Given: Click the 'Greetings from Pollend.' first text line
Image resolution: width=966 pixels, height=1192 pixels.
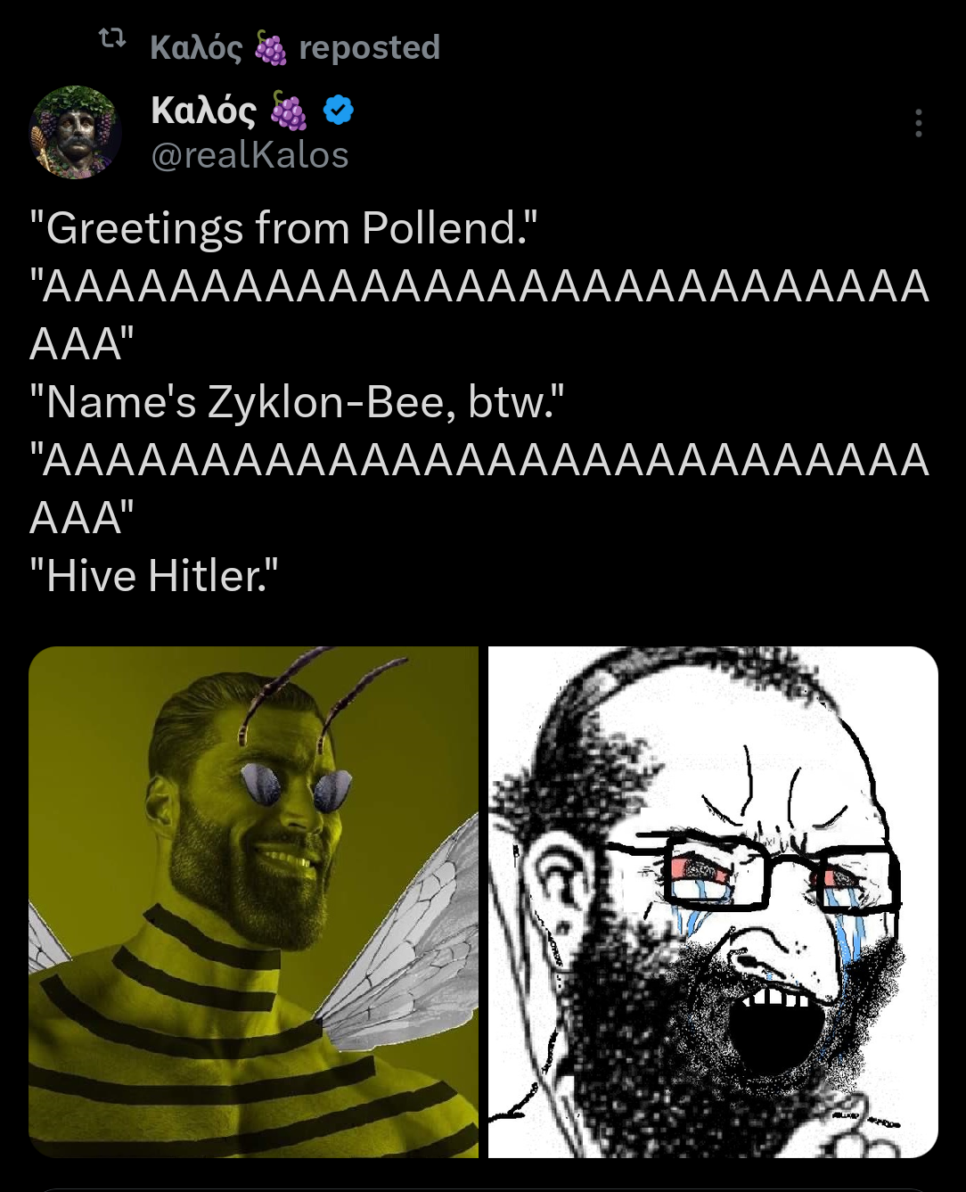Looking at the screenshot, I should tap(284, 228).
